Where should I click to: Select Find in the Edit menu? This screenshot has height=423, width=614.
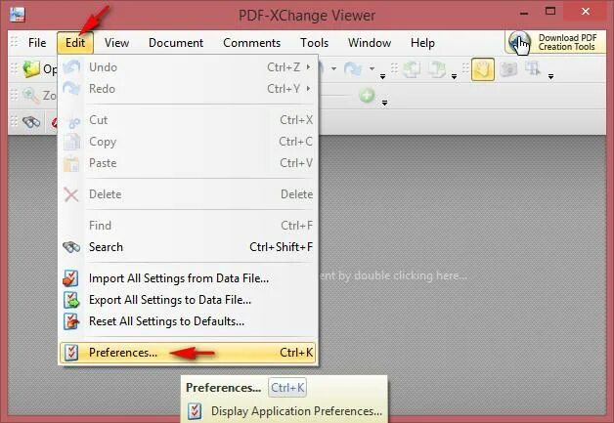pos(188,226)
